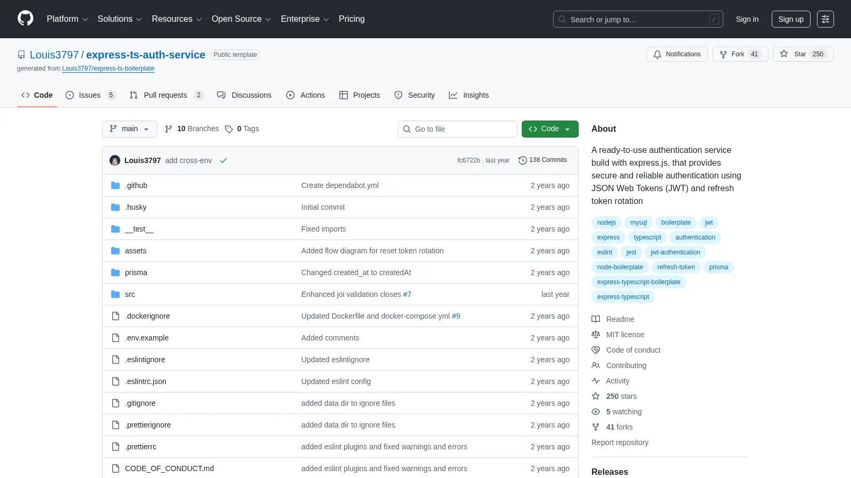Click the .husky folder icon
Viewport: 851px width, 478px height.
point(115,207)
